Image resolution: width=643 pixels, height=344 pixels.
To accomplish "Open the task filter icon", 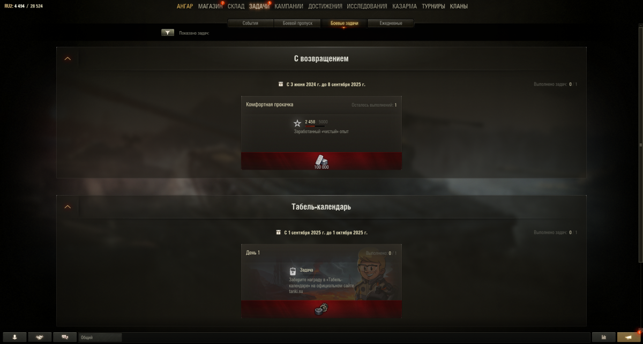I will point(168,33).
